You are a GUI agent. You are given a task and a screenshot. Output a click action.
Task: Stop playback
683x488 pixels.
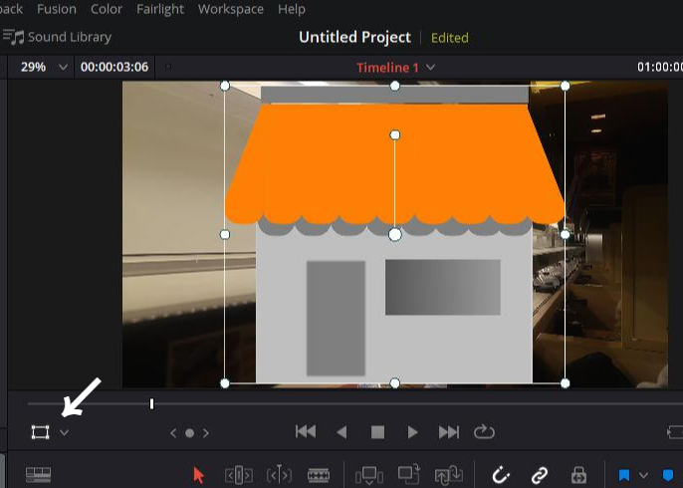tap(377, 432)
